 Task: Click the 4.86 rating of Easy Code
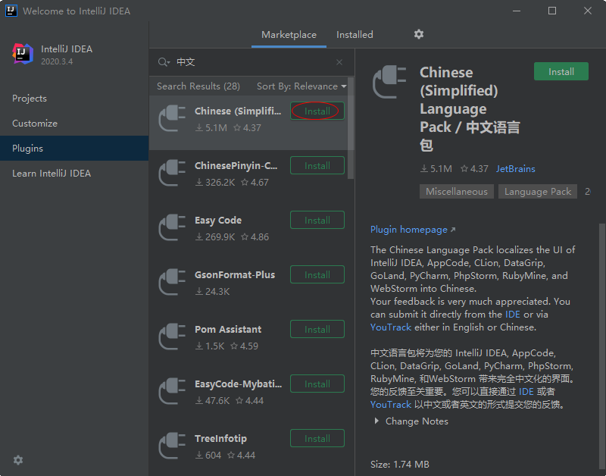[x=255, y=237]
